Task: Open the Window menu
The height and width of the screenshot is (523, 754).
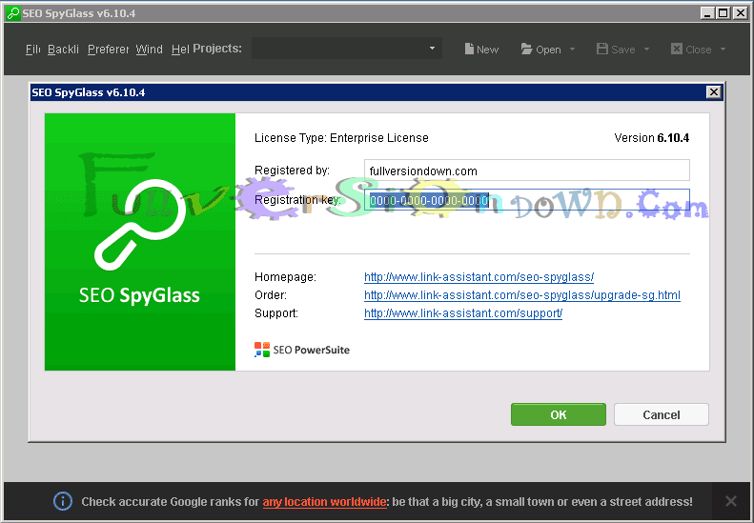Action: (149, 49)
